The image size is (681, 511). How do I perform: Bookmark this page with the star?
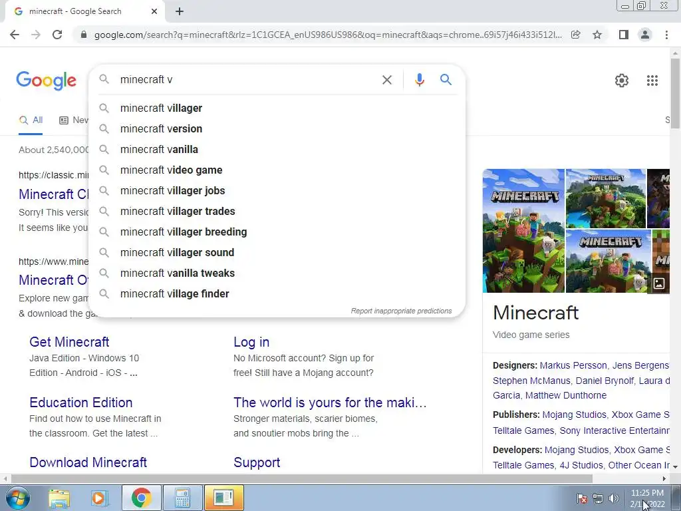point(597,35)
